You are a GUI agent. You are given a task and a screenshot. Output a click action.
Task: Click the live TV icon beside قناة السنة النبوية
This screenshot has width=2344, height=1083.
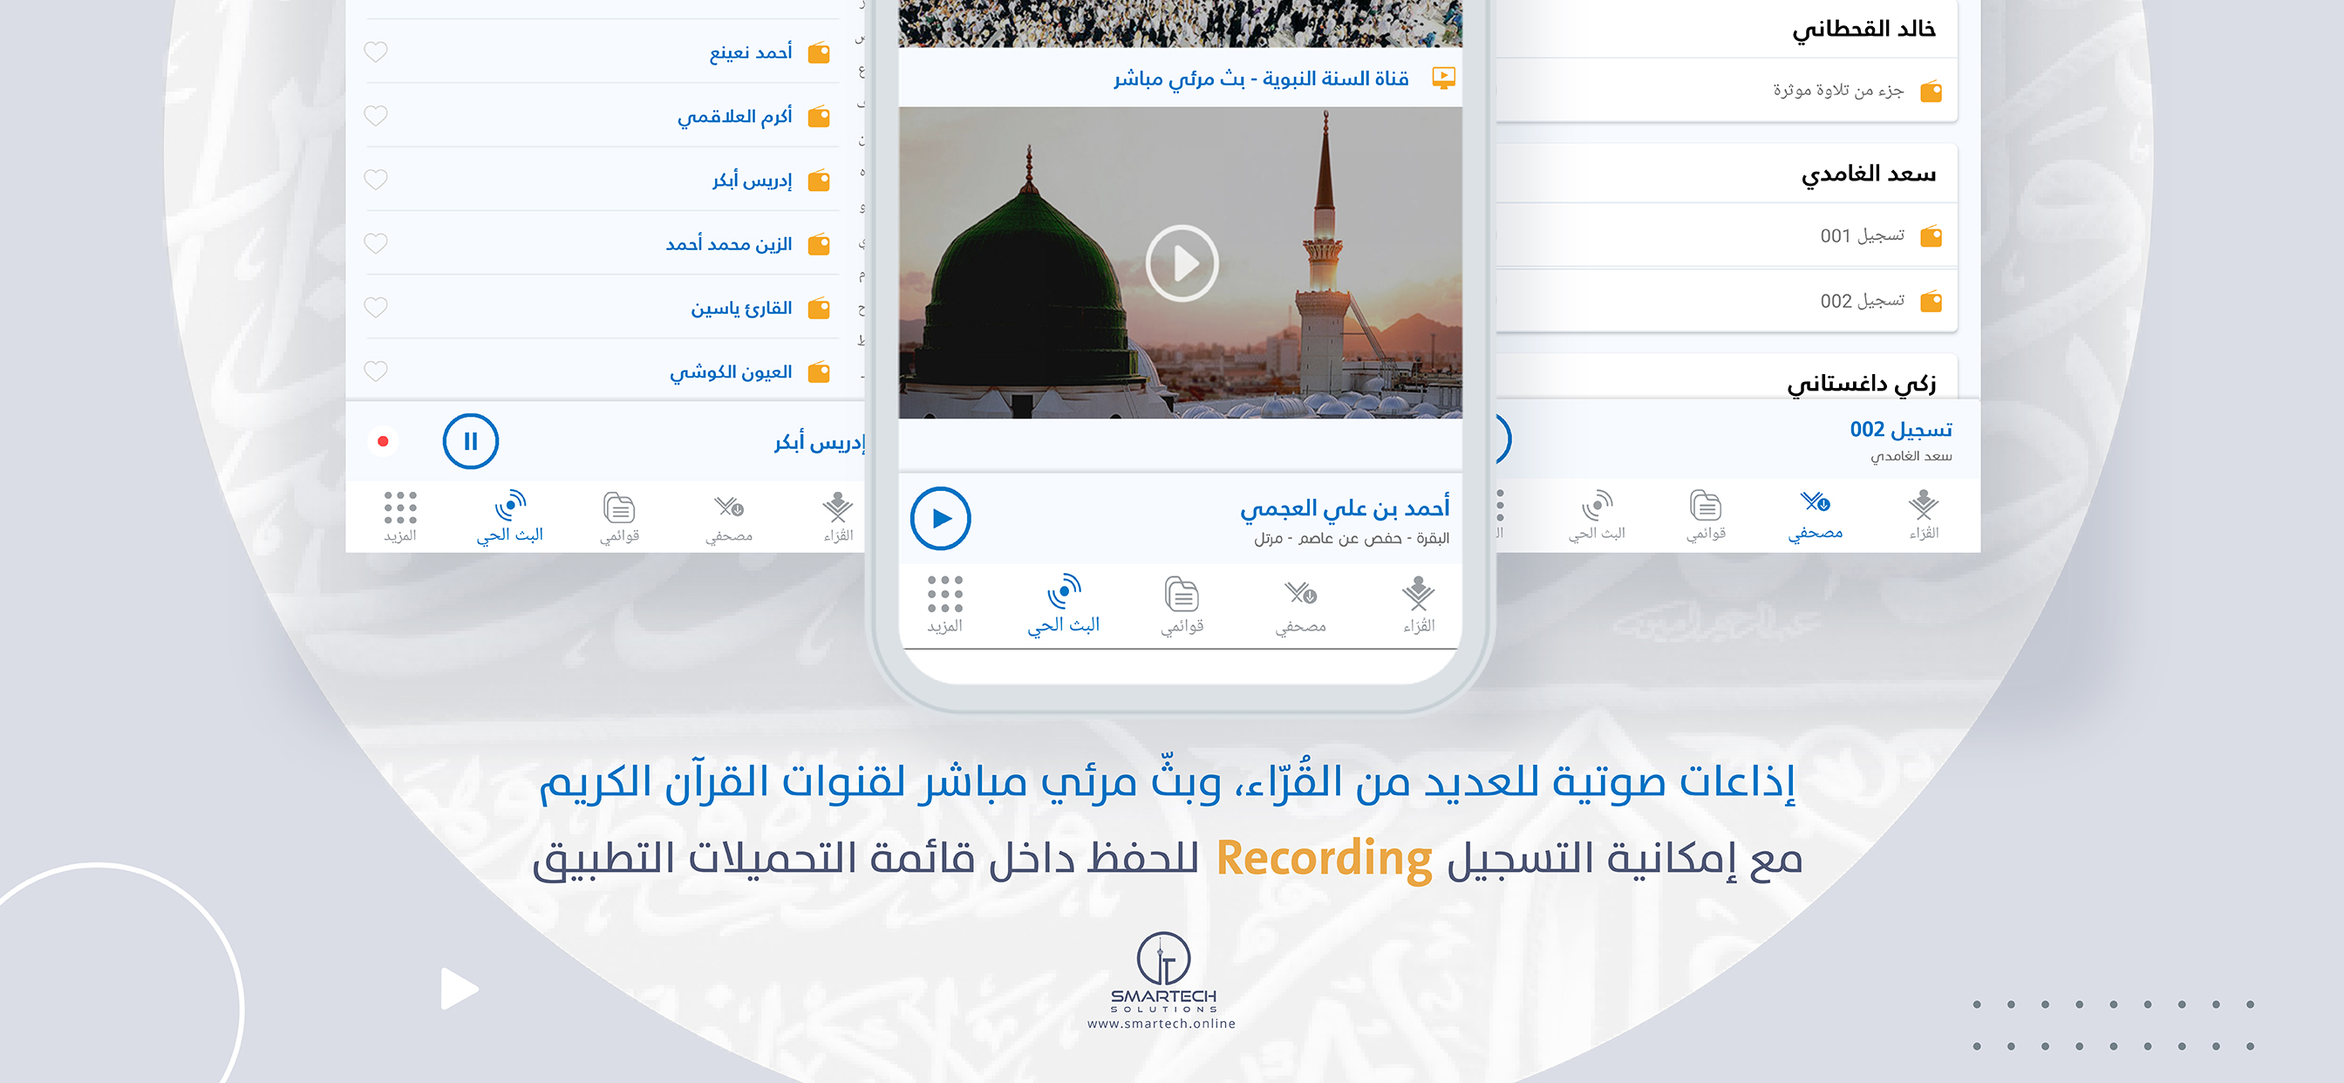click(1443, 78)
